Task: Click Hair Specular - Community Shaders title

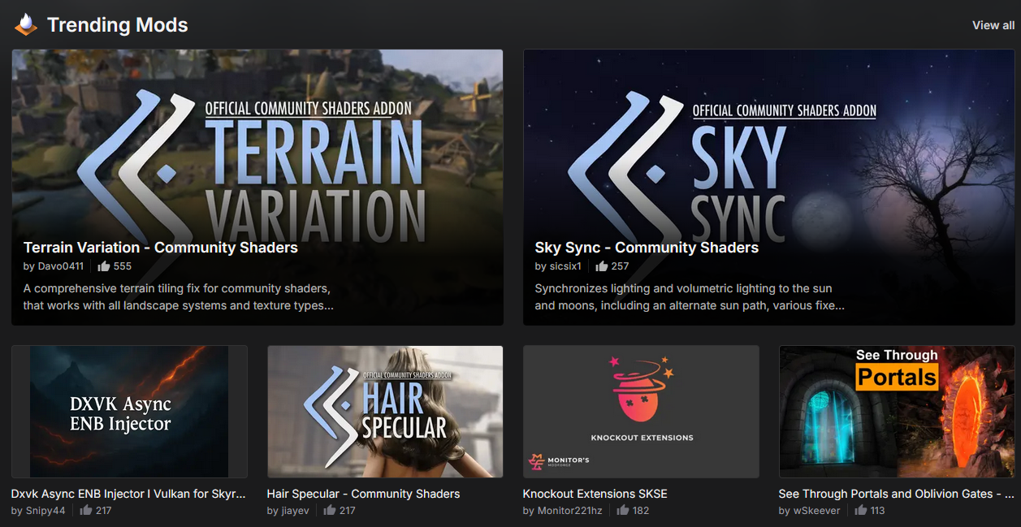Action: tap(363, 494)
